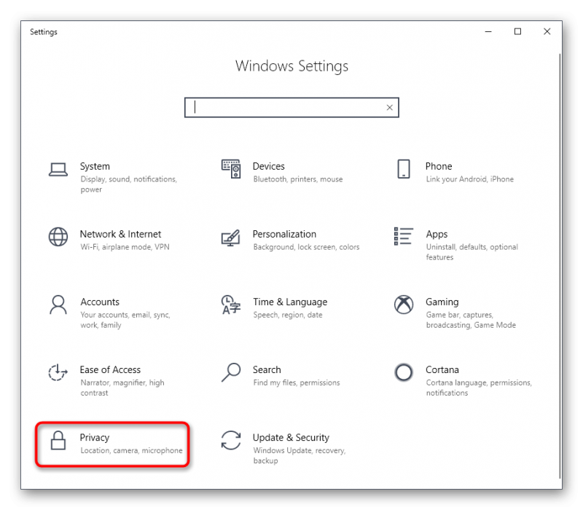Click 'Windows Update, recovery, backup' description
Image resolution: width=583 pixels, height=510 pixels.
300,455
